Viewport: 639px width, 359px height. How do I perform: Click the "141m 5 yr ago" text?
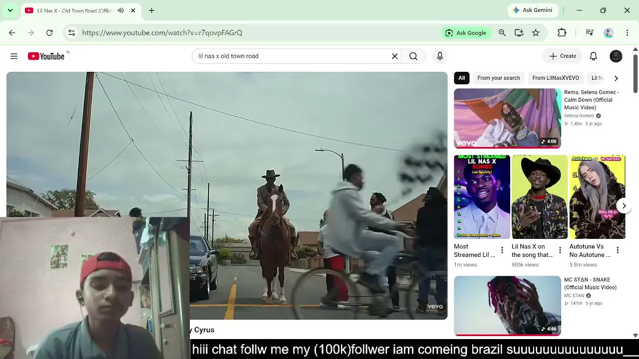(583, 303)
